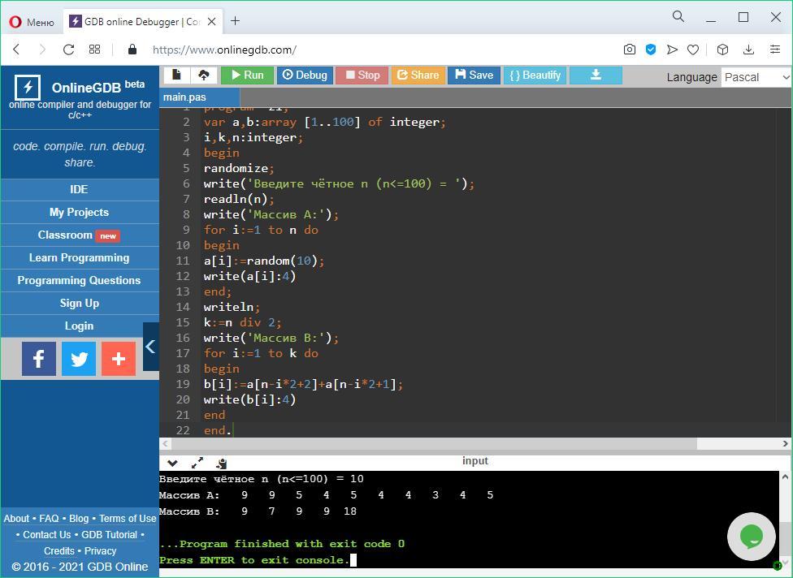Open Programming Questions page
Viewport: 793px width, 578px height.
80,280
